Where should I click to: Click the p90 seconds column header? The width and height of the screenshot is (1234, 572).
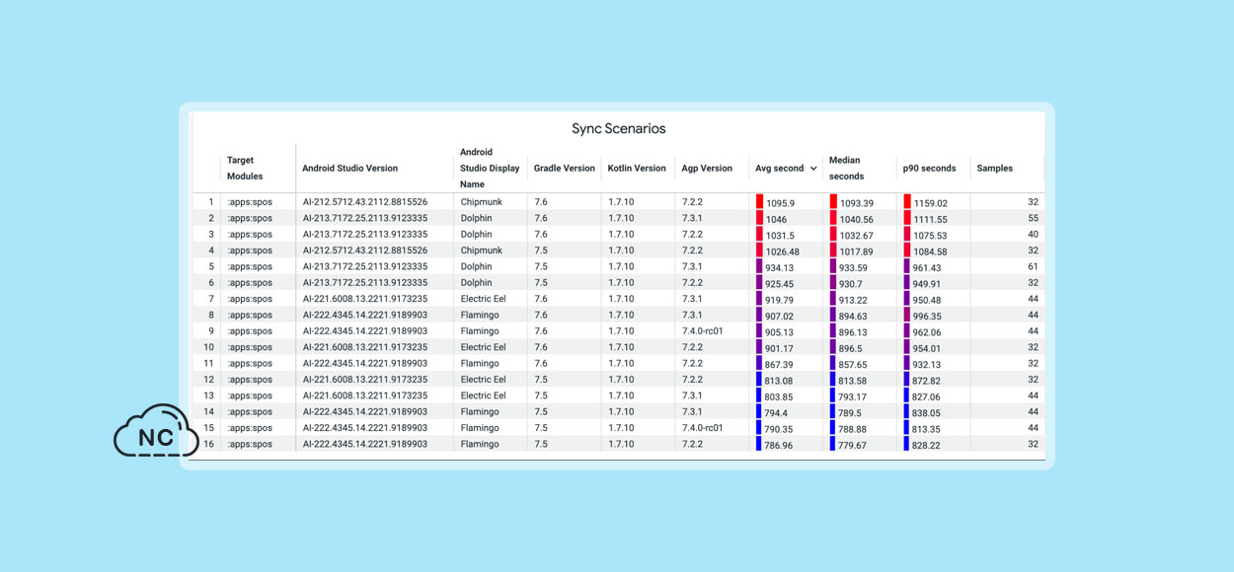929,169
